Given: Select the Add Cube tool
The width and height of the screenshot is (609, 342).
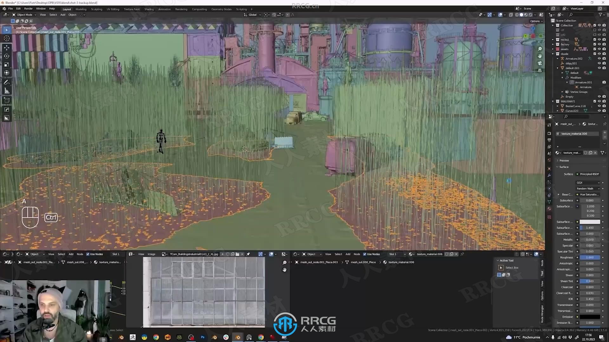Looking at the screenshot, I should coord(7,100).
